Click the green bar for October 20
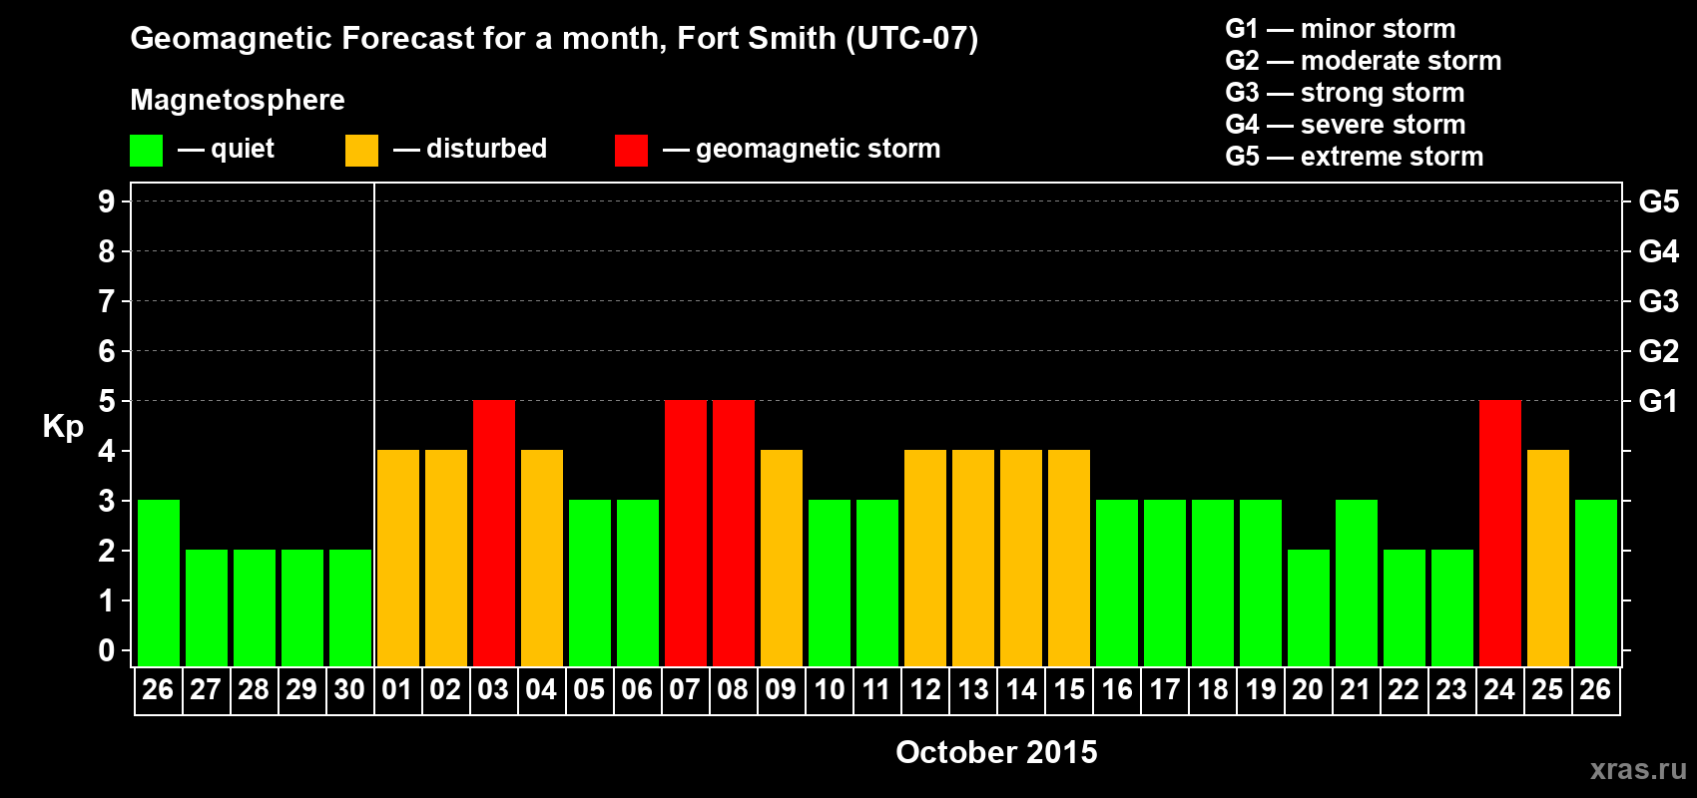Image resolution: width=1697 pixels, height=798 pixels. click(1309, 607)
